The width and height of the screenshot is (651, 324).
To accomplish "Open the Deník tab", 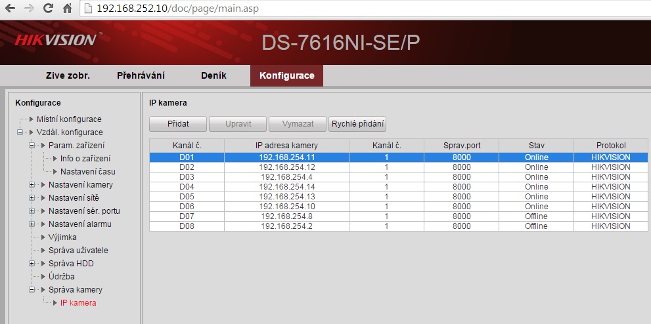I will tap(213, 75).
